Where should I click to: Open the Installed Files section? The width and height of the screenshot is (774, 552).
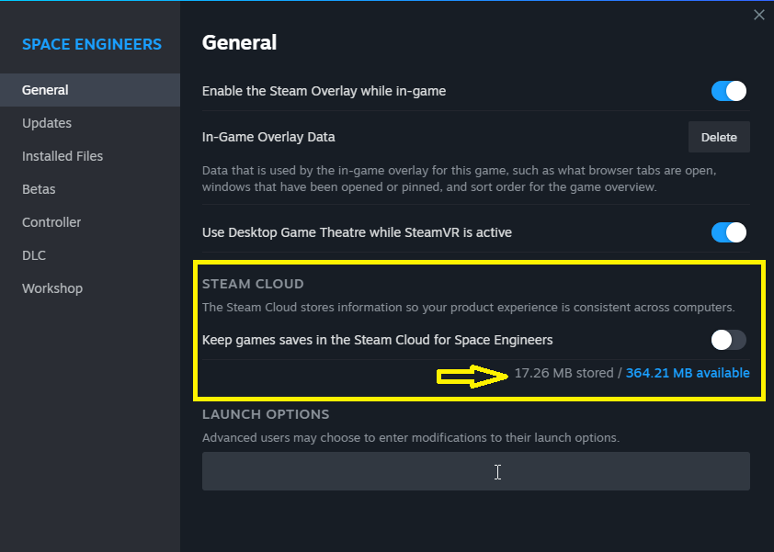point(63,156)
